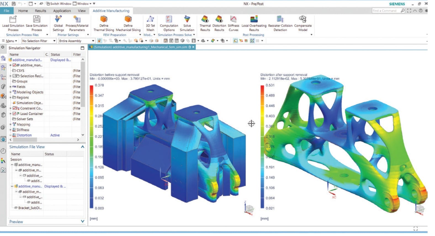This screenshot has width=435, height=236.
Task: Open Stiffness Curves
Action: pyautogui.click(x=233, y=23)
